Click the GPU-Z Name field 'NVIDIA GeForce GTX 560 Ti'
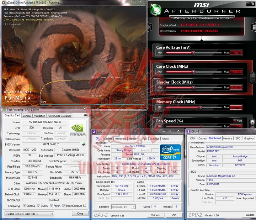256x220 pixels. pyautogui.click(x=44, y=122)
